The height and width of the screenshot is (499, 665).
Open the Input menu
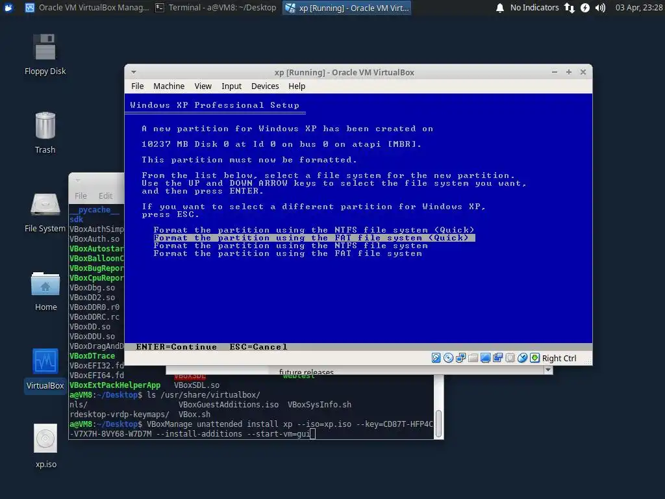tap(231, 86)
